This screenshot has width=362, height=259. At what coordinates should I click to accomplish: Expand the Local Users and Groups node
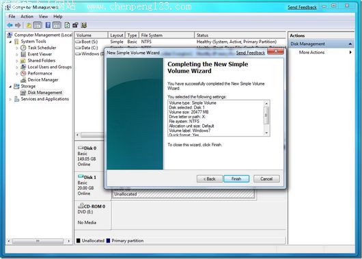tap(17, 67)
